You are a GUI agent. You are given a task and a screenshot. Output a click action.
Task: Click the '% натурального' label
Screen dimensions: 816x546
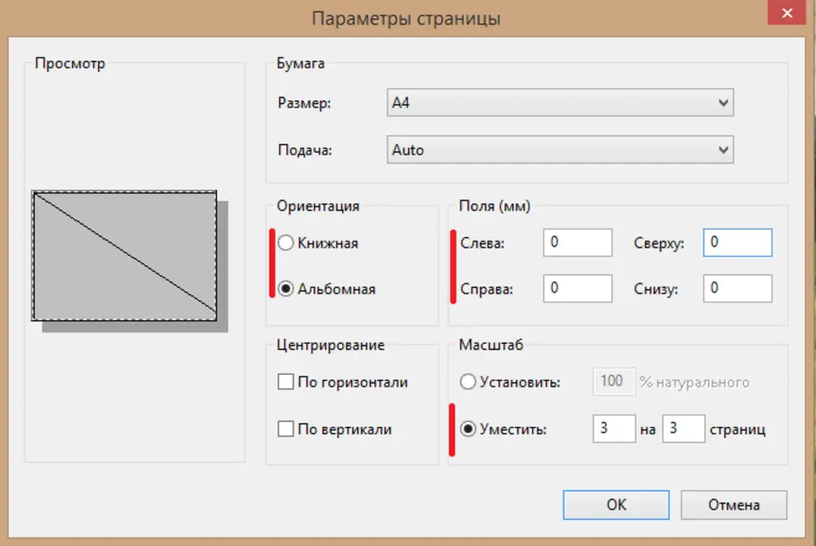coord(694,383)
